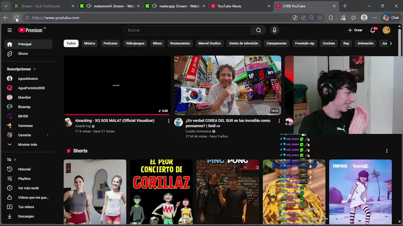Image resolution: width=403 pixels, height=226 pixels.
Task: Show more category chips with right arrow
Action: [x=391, y=43]
